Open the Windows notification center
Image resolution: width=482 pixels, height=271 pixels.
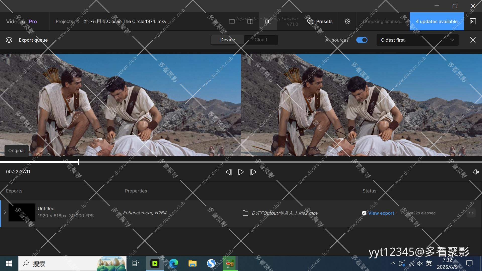[x=469, y=263]
